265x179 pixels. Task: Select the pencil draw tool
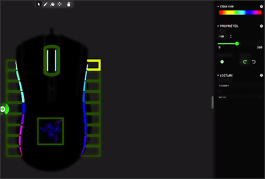pyautogui.click(x=46, y=4)
